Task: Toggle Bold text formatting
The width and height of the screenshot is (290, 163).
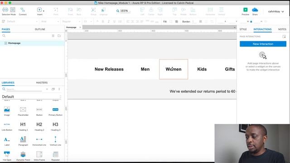Action: 103,22
